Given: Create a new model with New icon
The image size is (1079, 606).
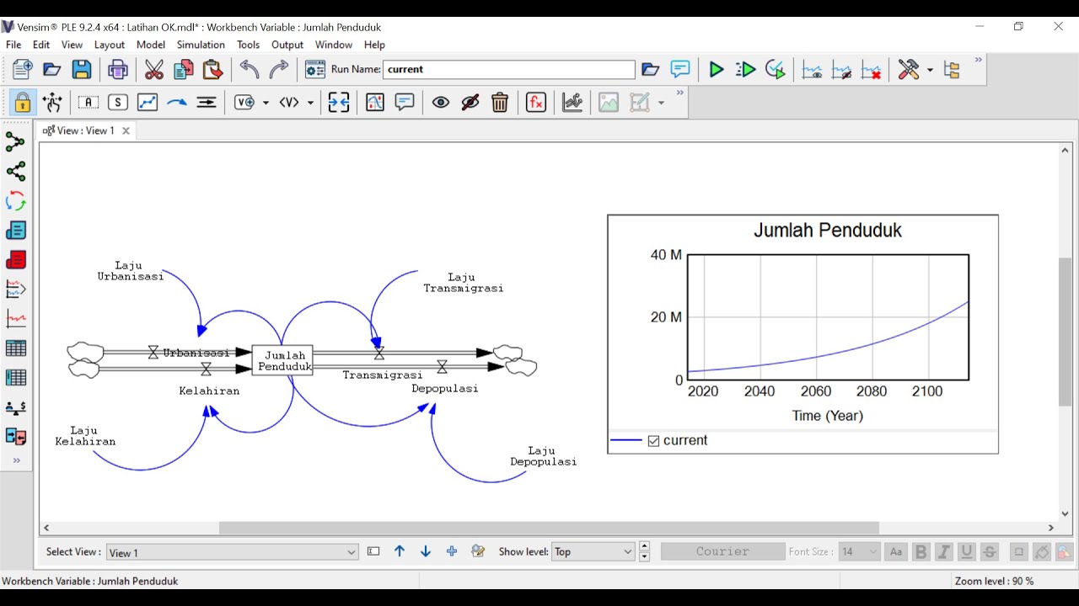Looking at the screenshot, I should pyautogui.click(x=22, y=69).
